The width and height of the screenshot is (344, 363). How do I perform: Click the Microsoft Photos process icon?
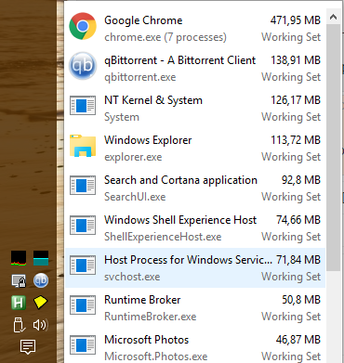coord(83,345)
